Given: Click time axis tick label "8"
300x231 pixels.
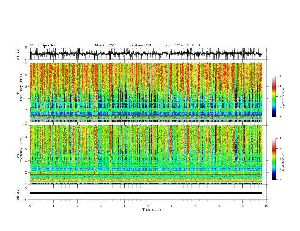Looking at the screenshot, I should coord(219,206).
